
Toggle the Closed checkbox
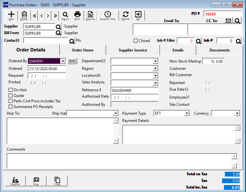136,41
